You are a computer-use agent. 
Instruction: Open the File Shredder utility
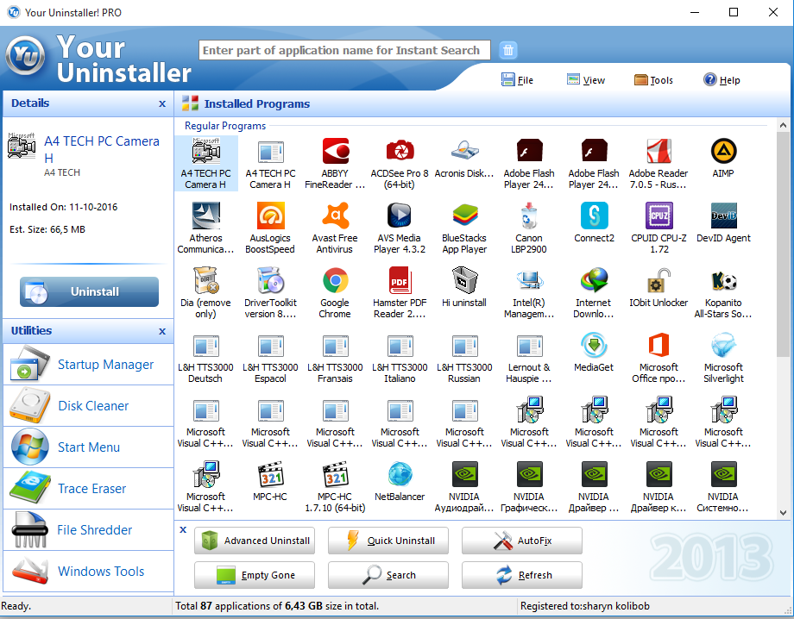pyautogui.click(x=88, y=530)
